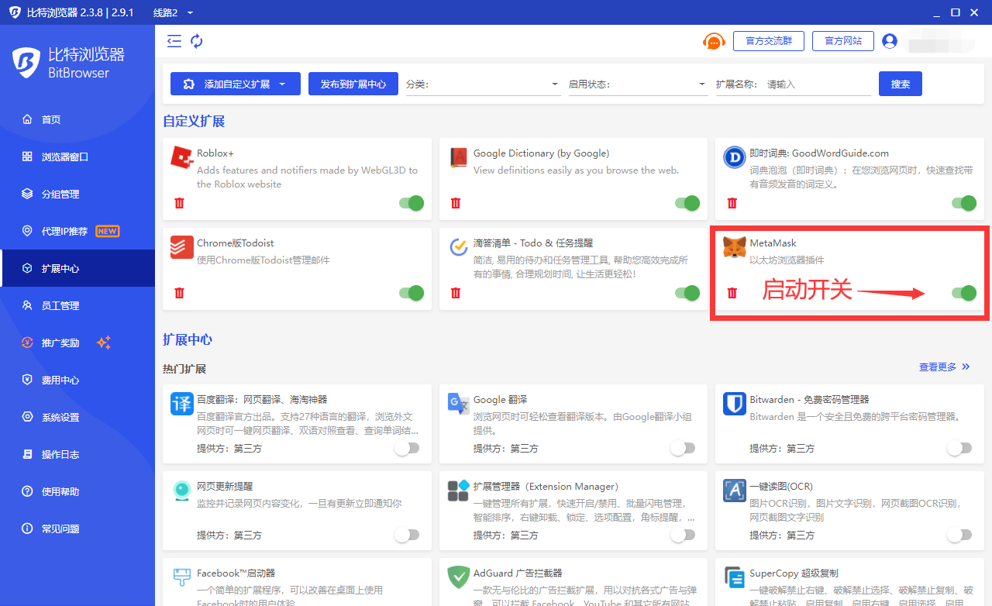The width and height of the screenshot is (992, 606).
Task: Turn on Bitwarden extension toggle
Action: click(959, 448)
